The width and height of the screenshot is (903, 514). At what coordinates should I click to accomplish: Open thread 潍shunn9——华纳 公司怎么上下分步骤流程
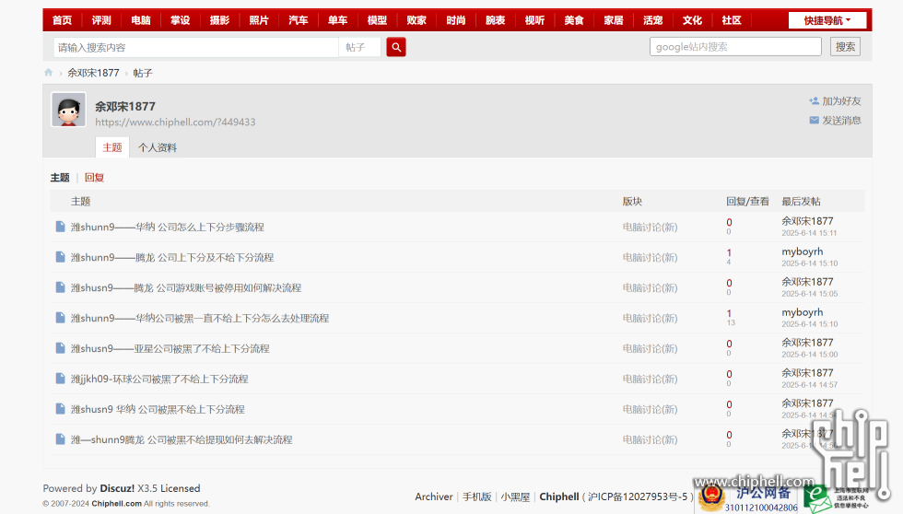168,227
